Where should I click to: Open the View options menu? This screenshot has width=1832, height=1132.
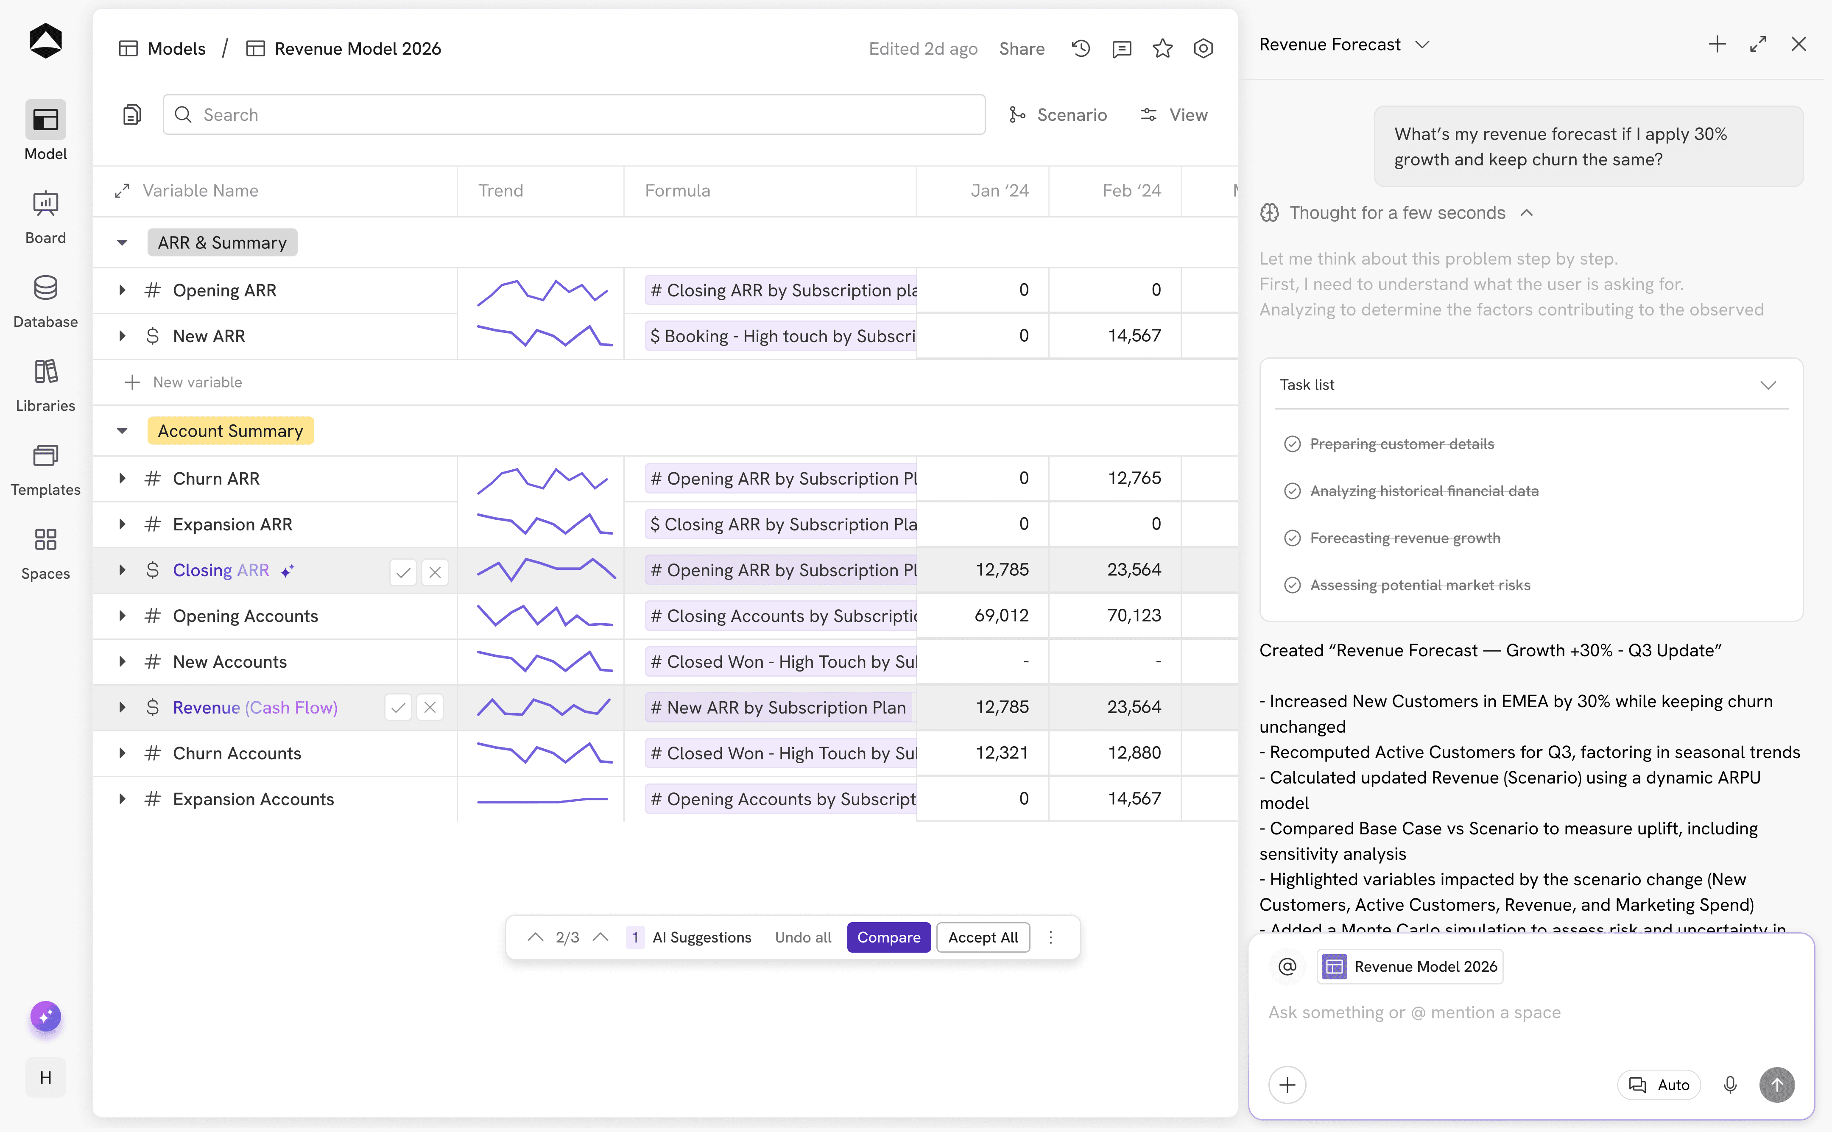click(x=1173, y=114)
